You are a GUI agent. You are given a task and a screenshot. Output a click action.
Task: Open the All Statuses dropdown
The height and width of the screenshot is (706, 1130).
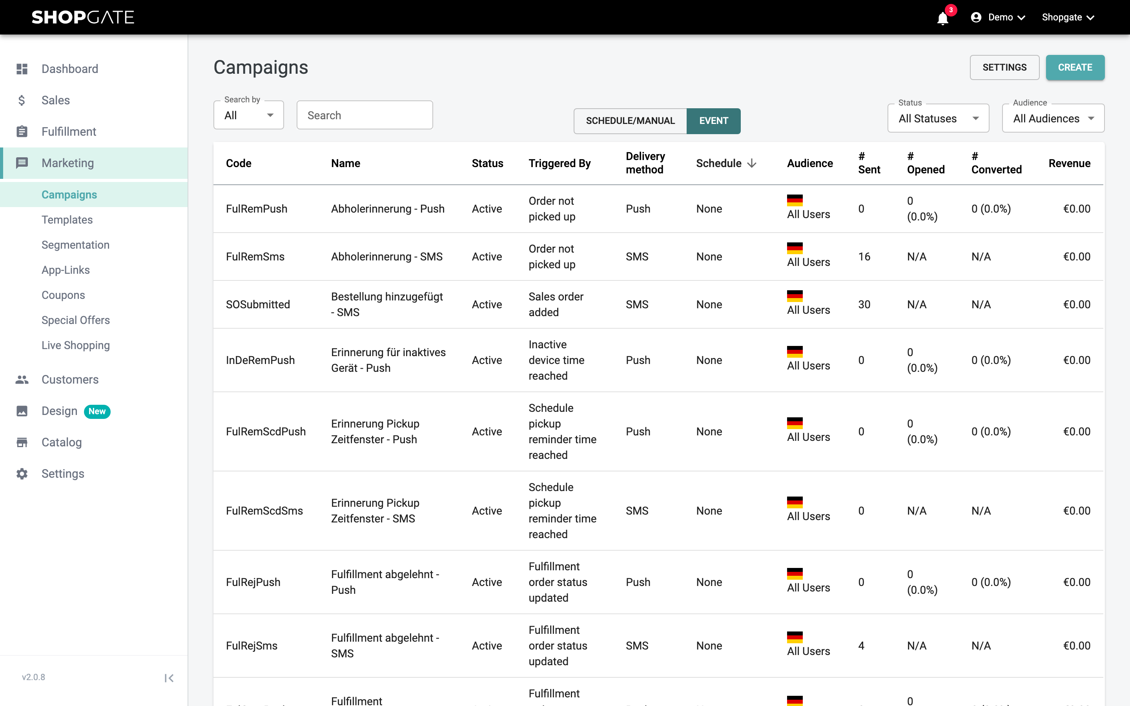click(x=938, y=118)
